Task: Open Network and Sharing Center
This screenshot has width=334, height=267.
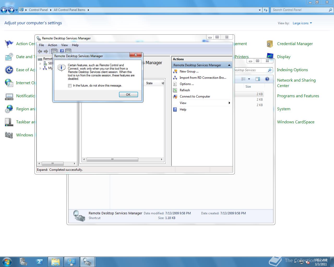Action: point(296,83)
